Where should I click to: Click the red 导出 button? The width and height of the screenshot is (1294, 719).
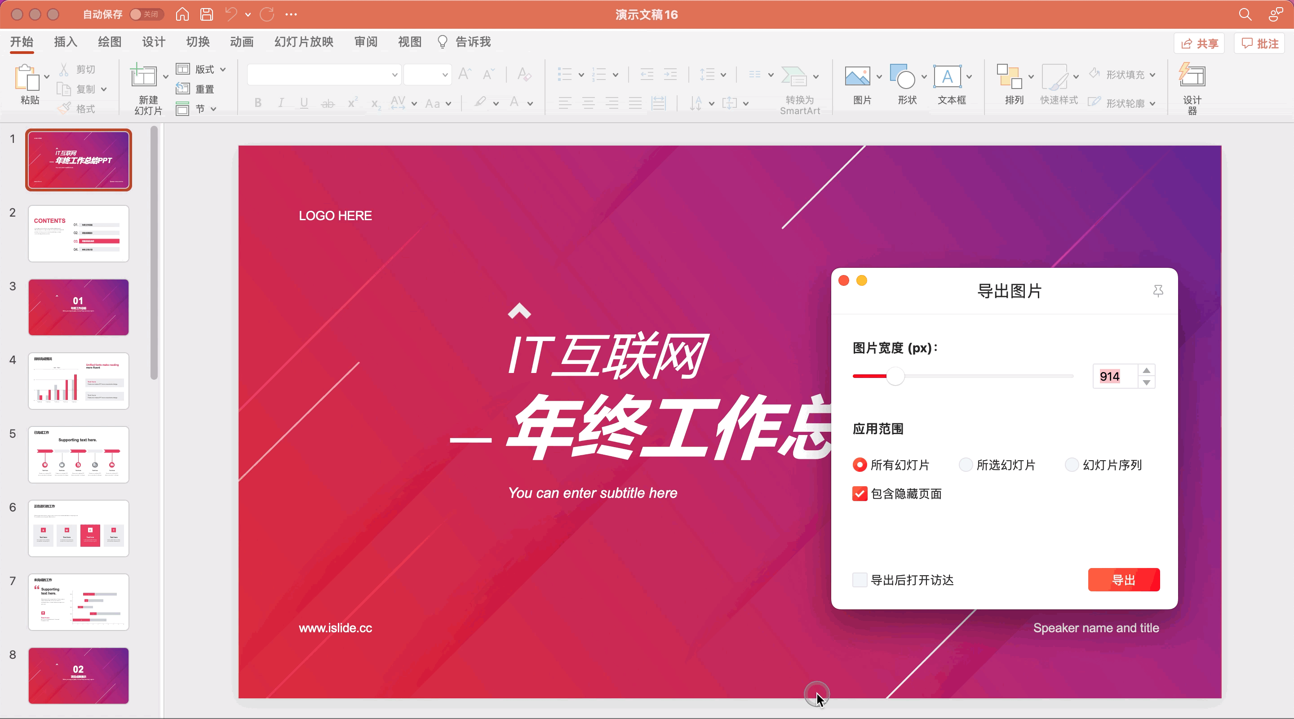(x=1124, y=580)
